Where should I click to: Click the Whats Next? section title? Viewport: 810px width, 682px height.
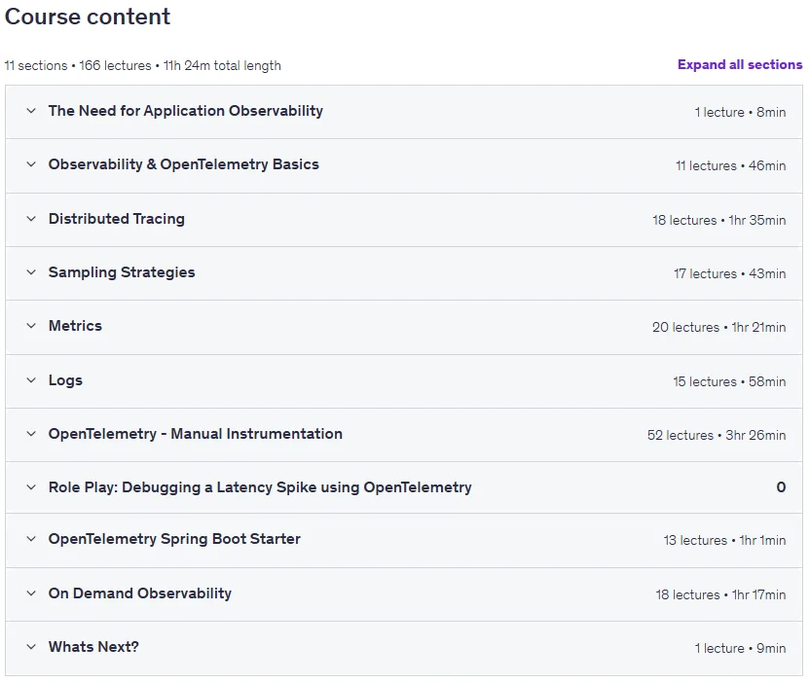point(93,647)
